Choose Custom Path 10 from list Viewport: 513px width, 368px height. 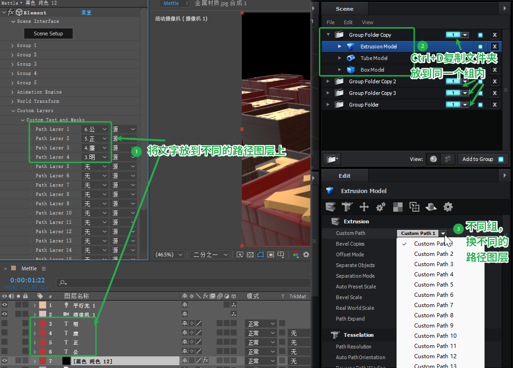[435, 336]
